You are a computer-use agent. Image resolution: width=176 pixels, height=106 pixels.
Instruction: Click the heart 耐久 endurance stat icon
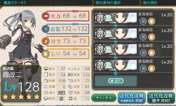(x=46, y=69)
